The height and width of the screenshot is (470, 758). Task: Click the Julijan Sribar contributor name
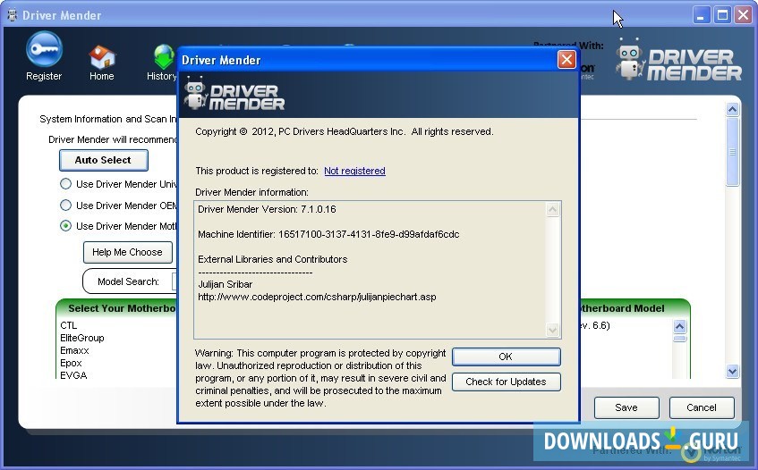226,285
